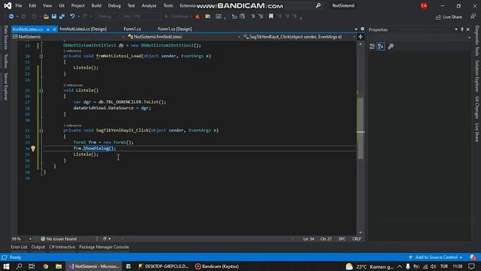Screen dimensions: 481x271
Task: Open the Build menu
Action: coord(96,5)
